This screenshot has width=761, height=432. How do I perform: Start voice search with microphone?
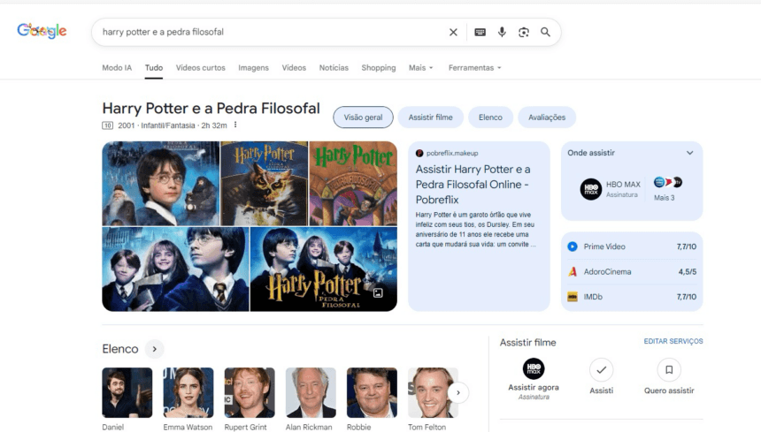(502, 32)
